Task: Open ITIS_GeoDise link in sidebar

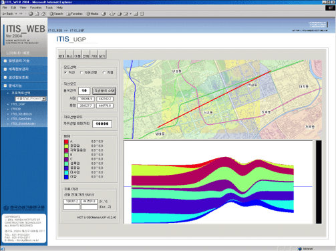Action: (21, 119)
